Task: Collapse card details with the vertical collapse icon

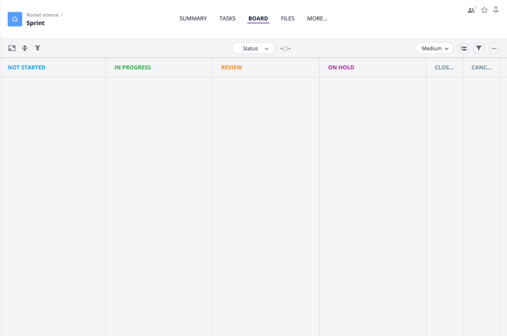Action: [x=25, y=48]
